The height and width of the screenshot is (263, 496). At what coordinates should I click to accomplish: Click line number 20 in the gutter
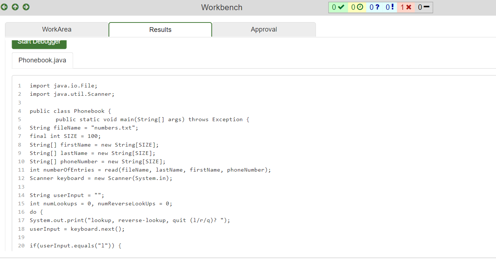click(21, 246)
